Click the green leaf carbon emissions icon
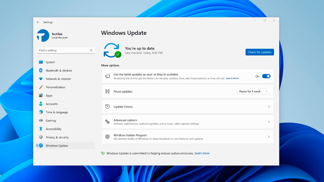 (103, 153)
